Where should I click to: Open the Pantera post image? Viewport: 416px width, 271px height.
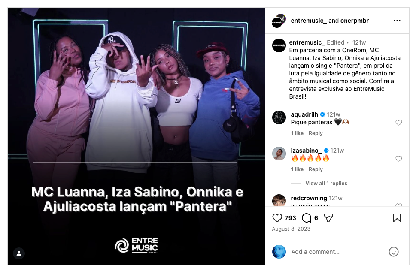click(x=136, y=136)
